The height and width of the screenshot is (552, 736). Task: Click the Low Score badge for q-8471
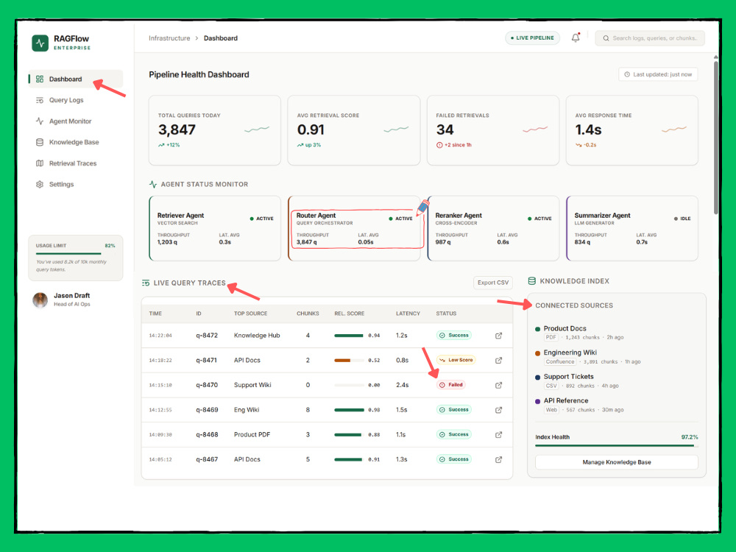(x=456, y=360)
